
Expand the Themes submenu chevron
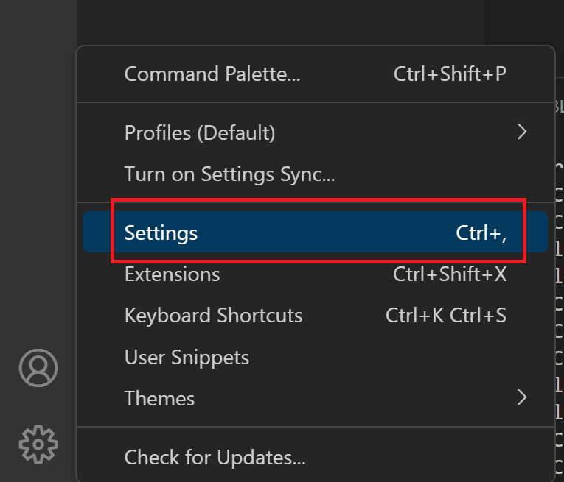(x=522, y=398)
